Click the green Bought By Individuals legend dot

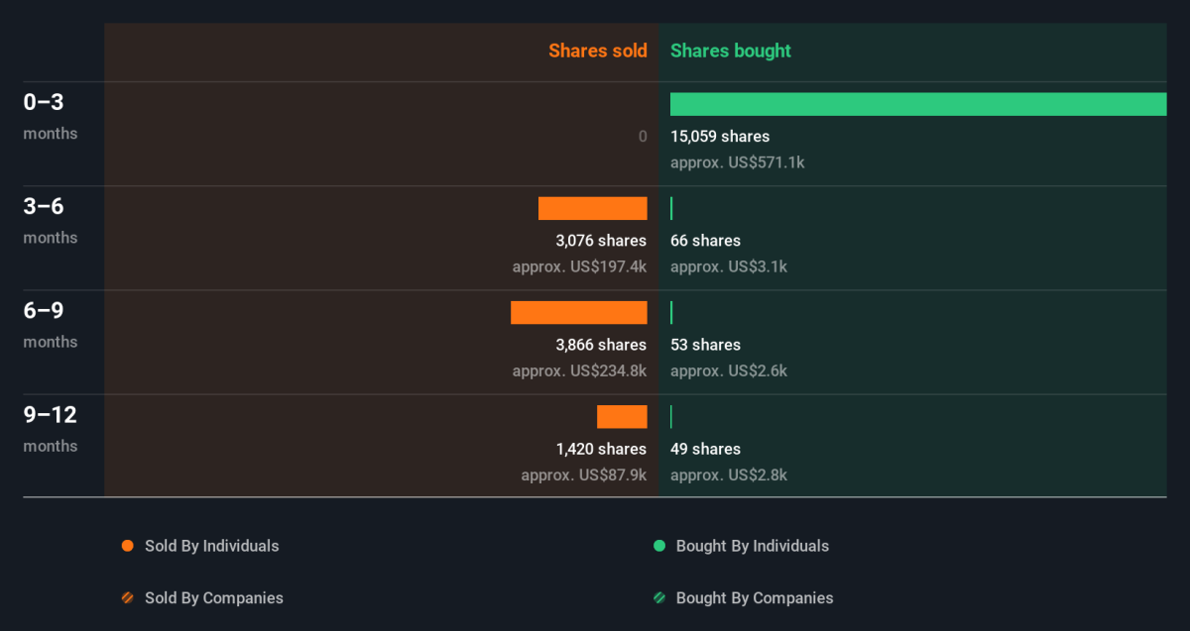[658, 546]
